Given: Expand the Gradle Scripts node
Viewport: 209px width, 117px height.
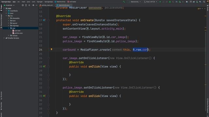Looking at the screenshot, I should pos(4,38).
